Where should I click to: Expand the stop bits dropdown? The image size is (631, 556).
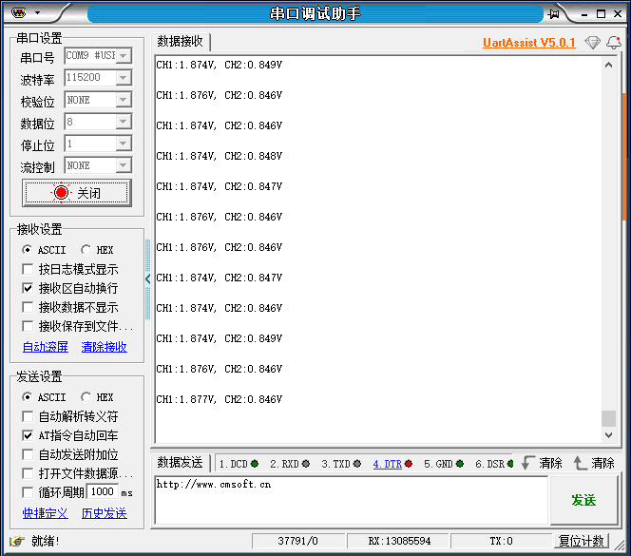click(x=124, y=144)
